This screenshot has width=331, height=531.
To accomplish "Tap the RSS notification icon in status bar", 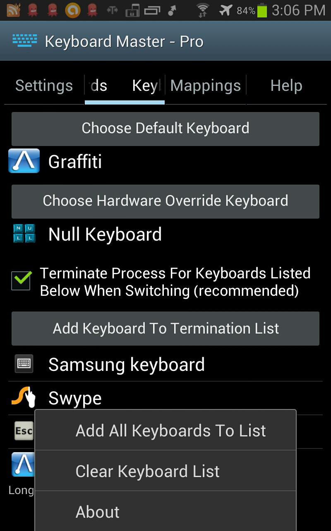I will (x=13, y=10).
